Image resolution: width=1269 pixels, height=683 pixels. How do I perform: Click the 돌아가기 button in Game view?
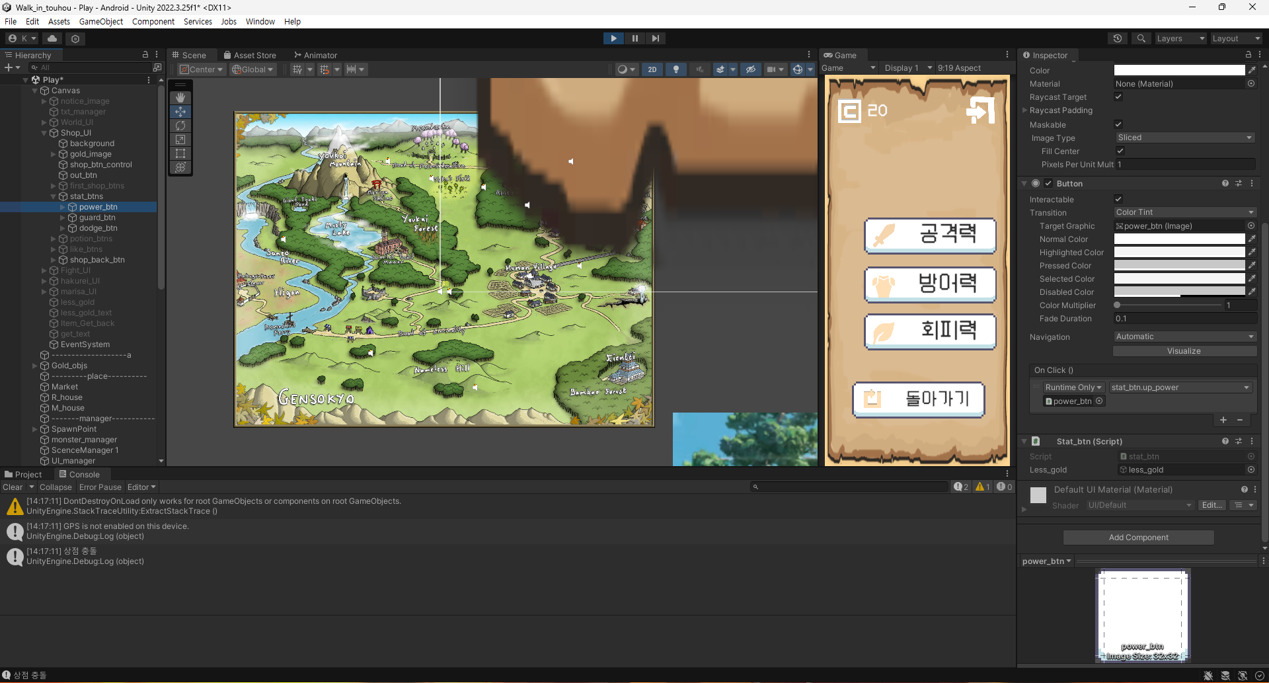(919, 399)
